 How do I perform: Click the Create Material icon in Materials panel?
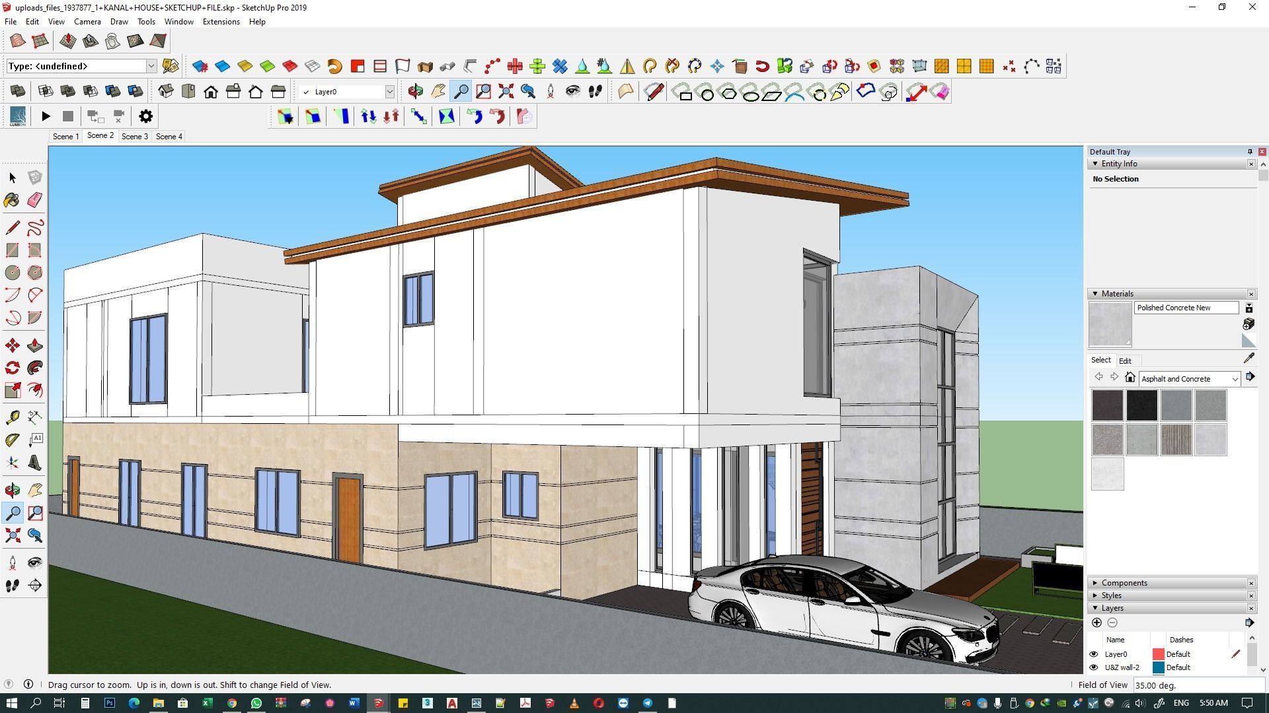pyautogui.click(x=1249, y=324)
